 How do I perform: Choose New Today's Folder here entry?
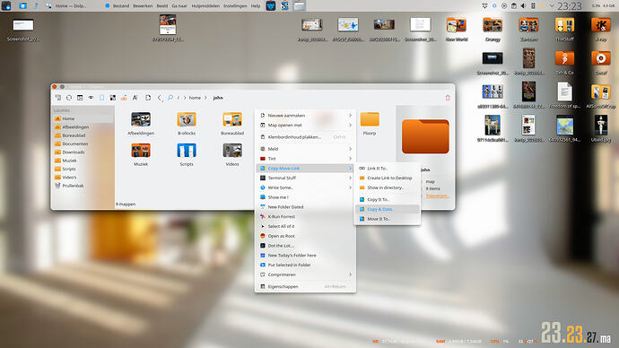click(305, 256)
